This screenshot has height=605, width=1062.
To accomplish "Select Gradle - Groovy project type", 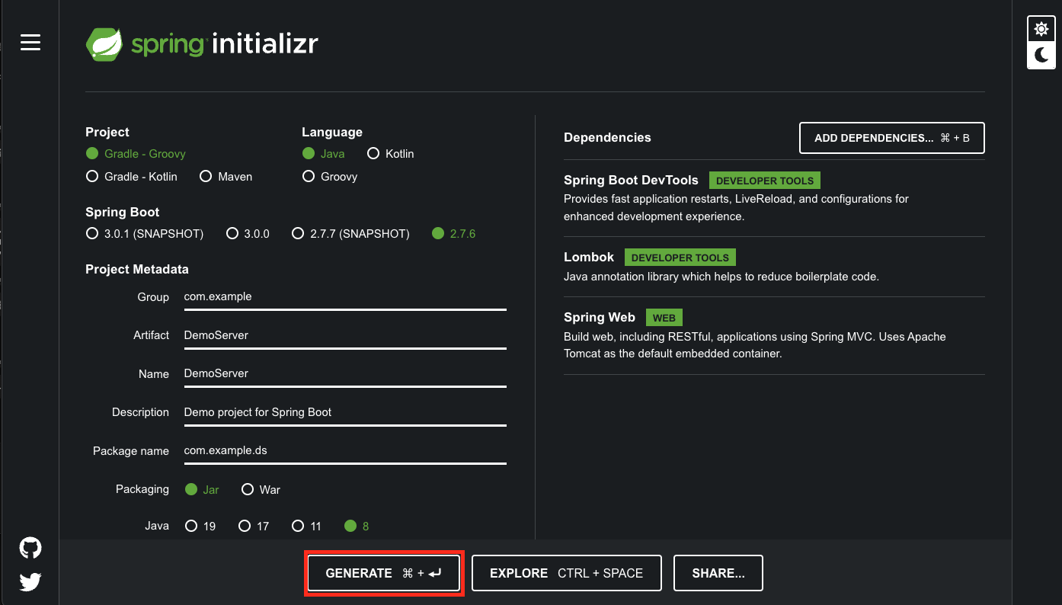I will click(136, 154).
